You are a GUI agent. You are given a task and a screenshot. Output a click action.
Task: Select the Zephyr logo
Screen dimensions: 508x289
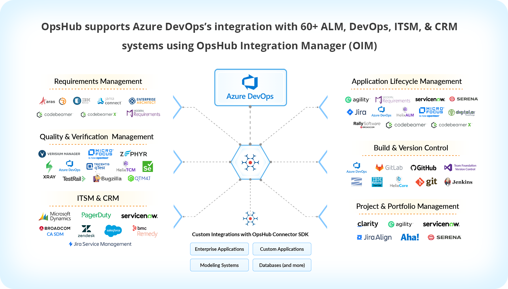pos(133,154)
